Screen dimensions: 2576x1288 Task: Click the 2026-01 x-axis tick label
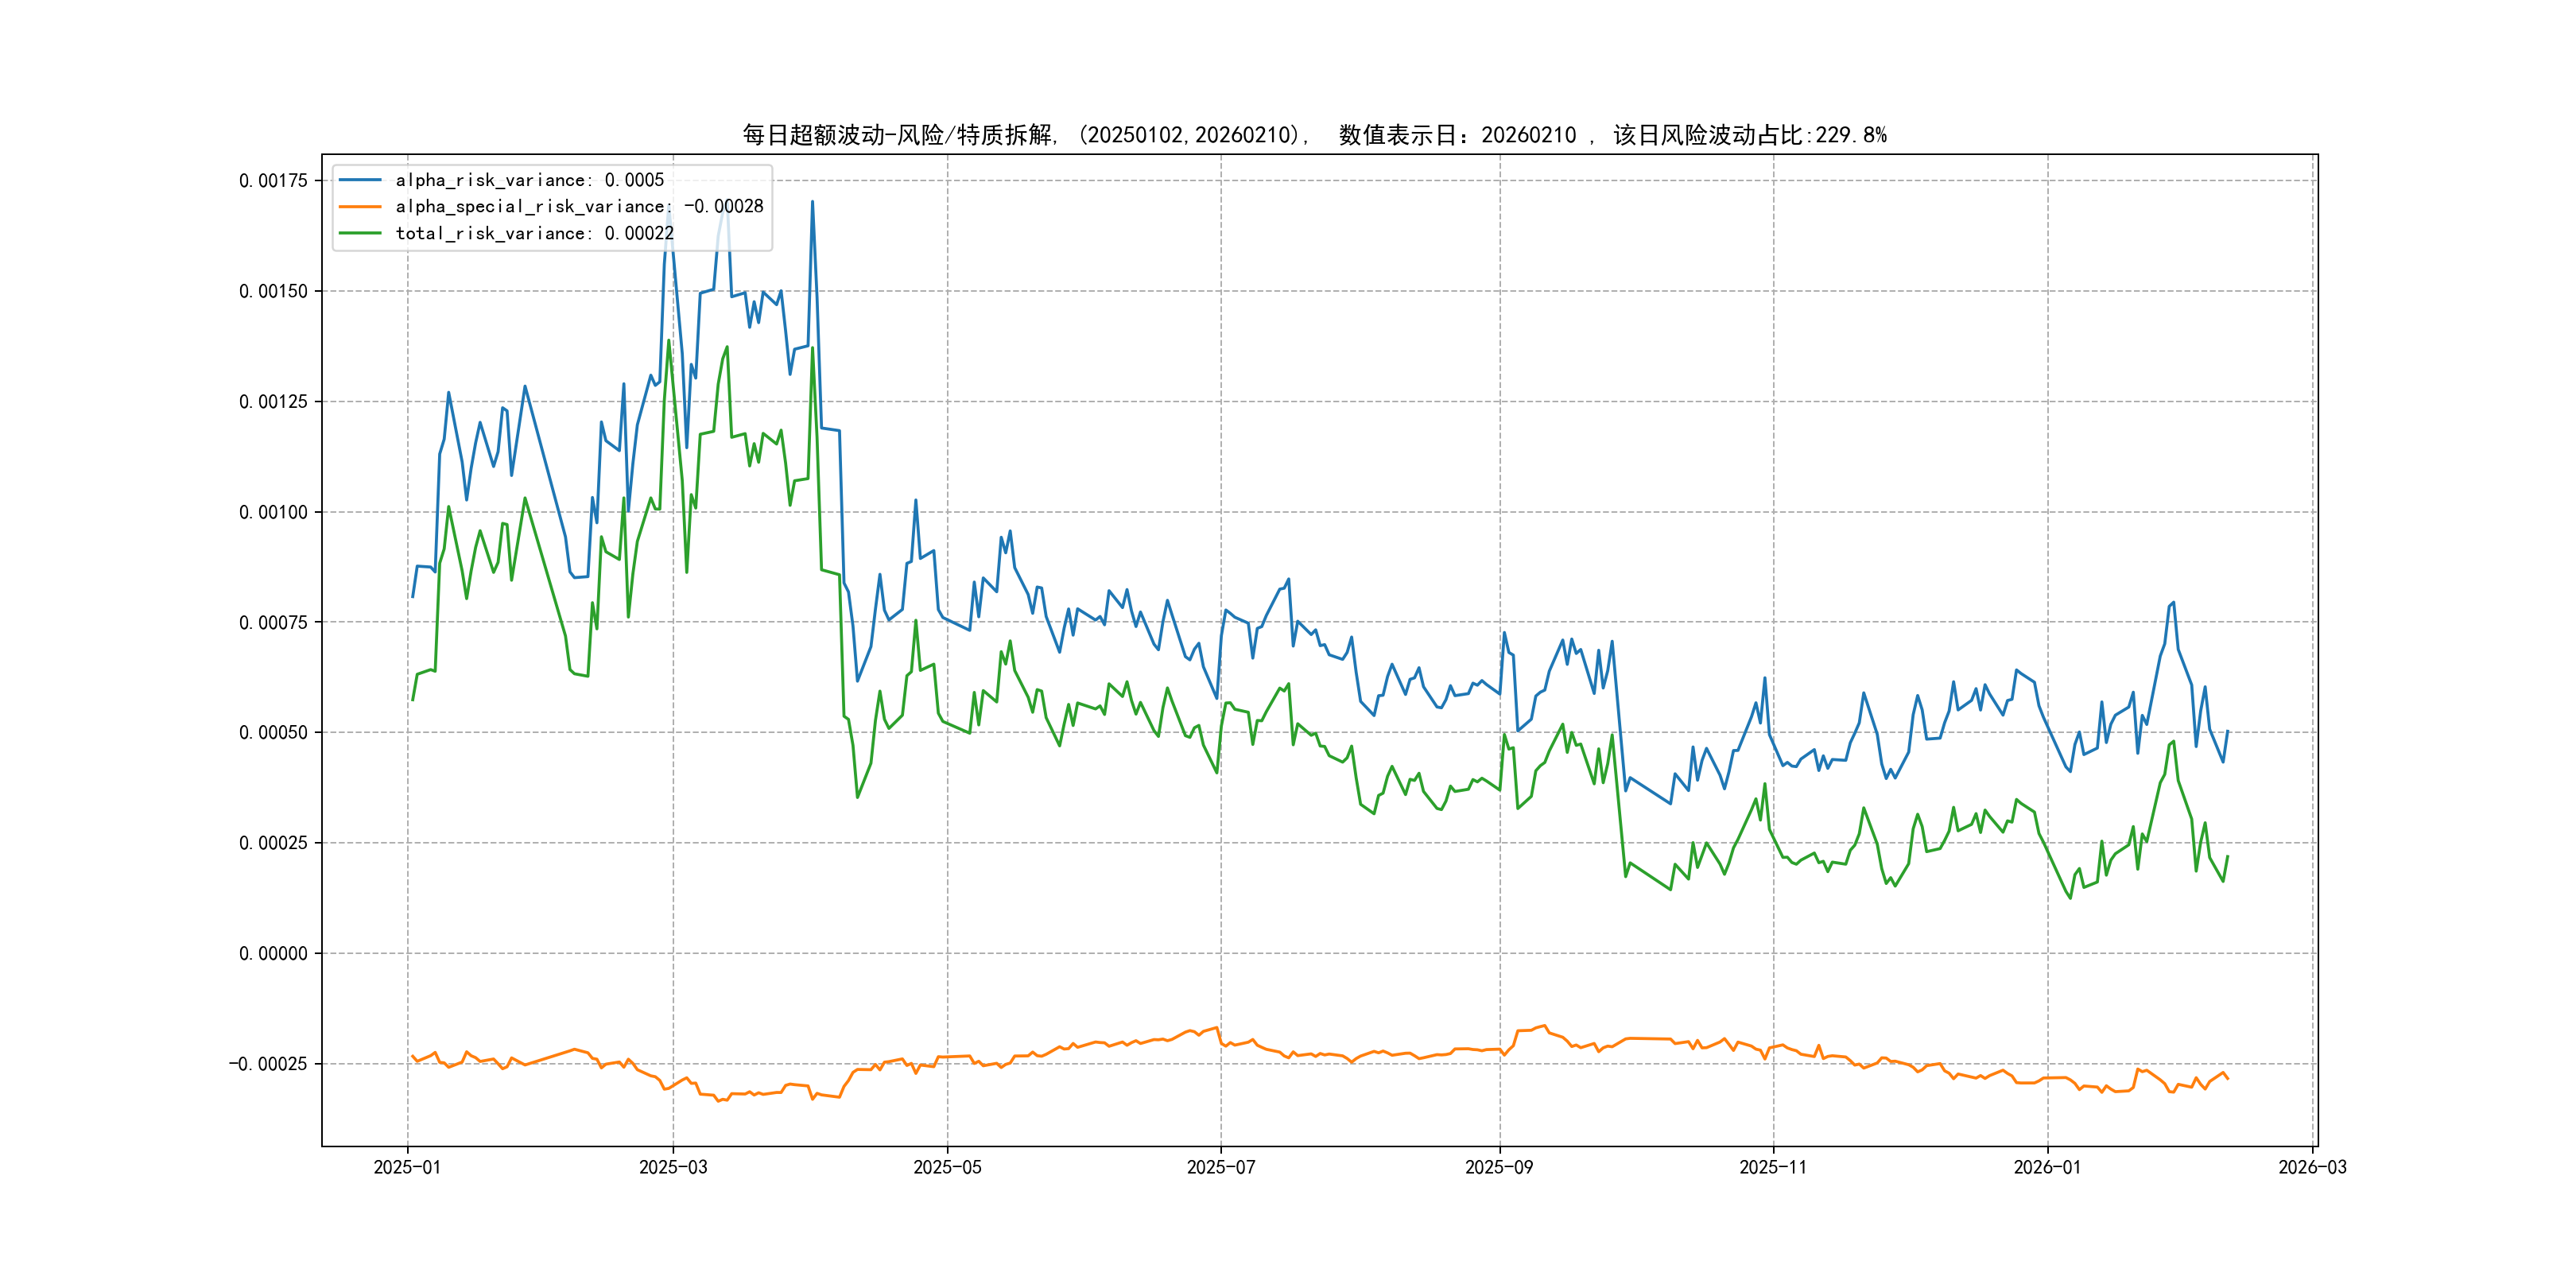pyautogui.click(x=2047, y=1167)
